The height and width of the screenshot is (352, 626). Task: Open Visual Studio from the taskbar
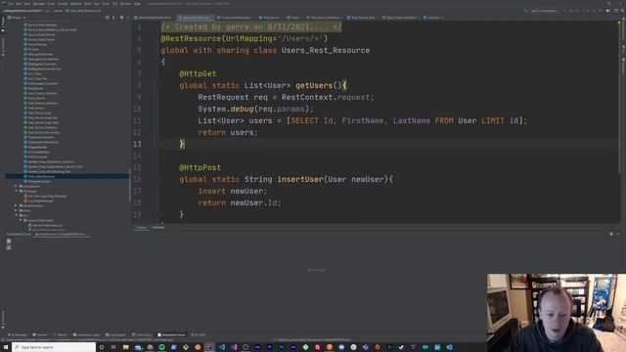pyautogui.click(x=234, y=347)
